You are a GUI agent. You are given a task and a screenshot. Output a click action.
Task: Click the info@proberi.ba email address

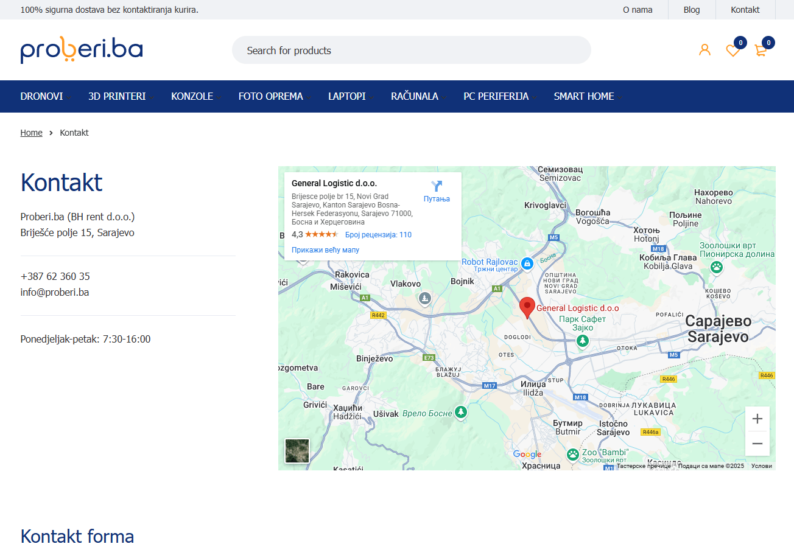click(55, 292)
